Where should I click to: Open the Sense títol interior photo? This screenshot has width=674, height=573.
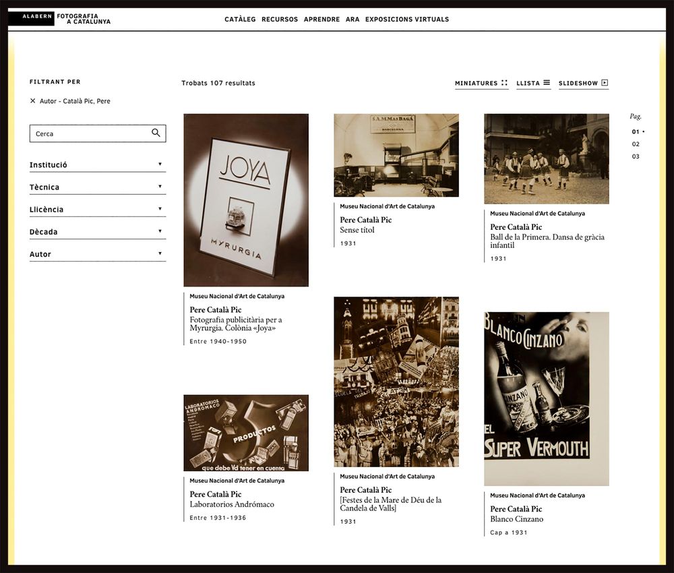pos(396,155)
